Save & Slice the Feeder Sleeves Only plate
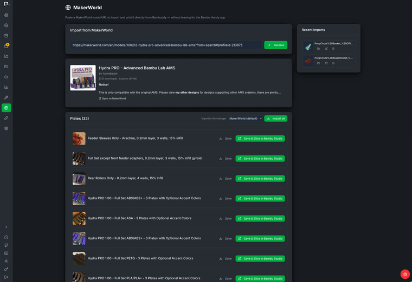Image resolution: width=412 pixels, height=282 pixels. [x=260, y=139]
